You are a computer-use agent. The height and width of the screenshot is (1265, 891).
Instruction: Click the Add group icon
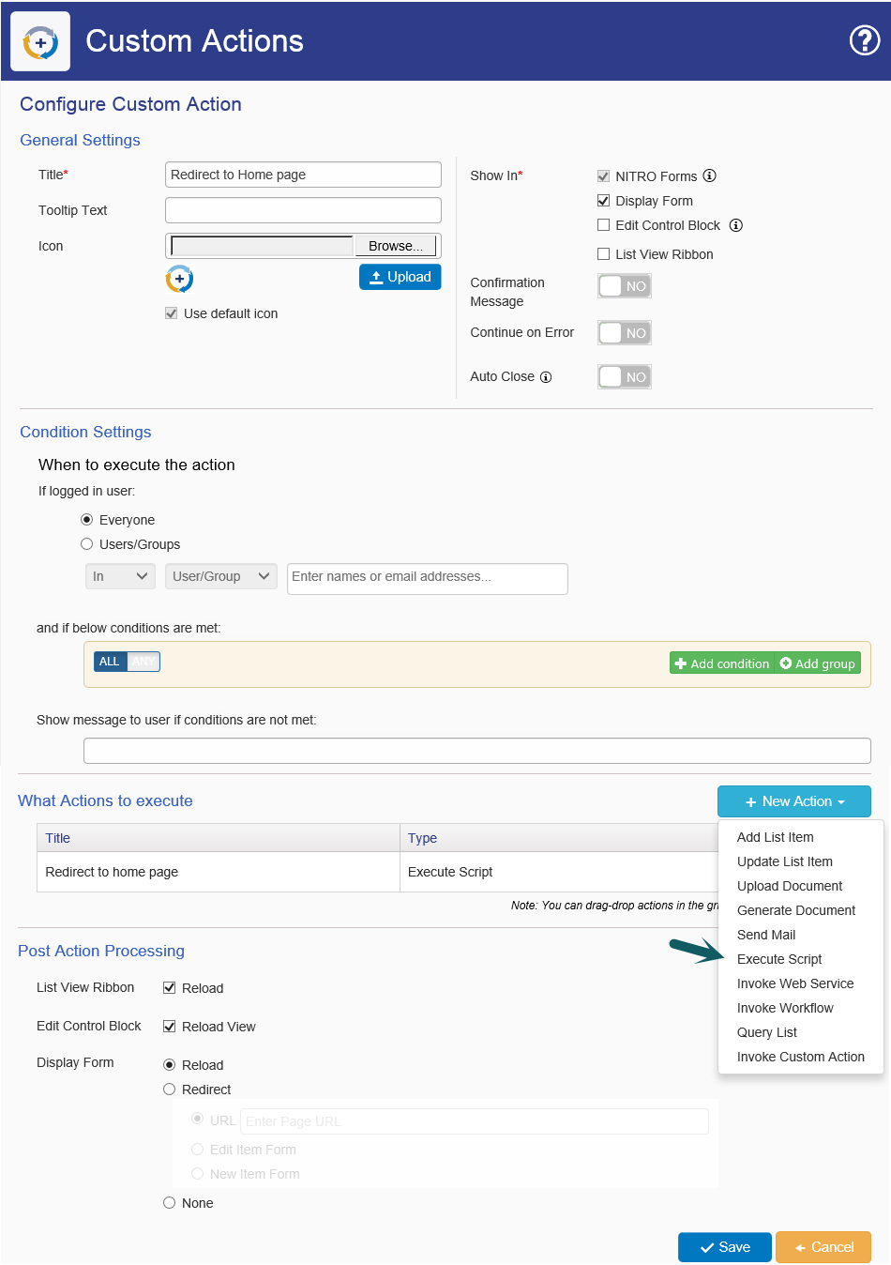[x=786, y=663]
